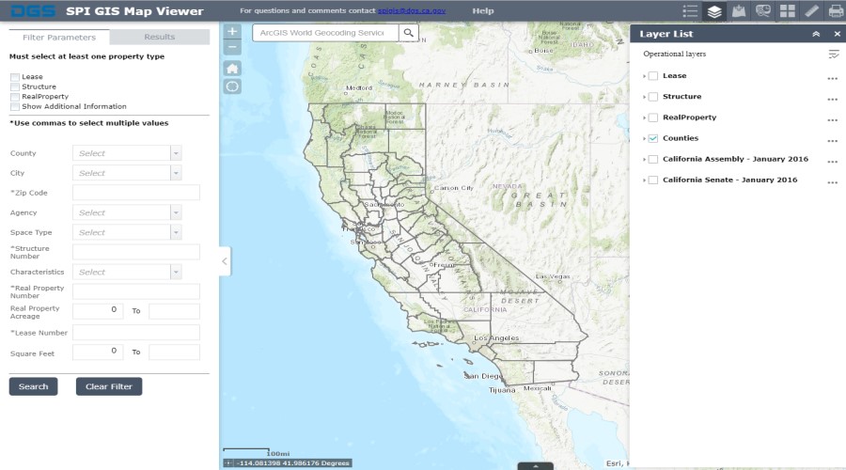Open the Help menu
Image resolution: width=846 pixels, height=470 pixels.
482,11
